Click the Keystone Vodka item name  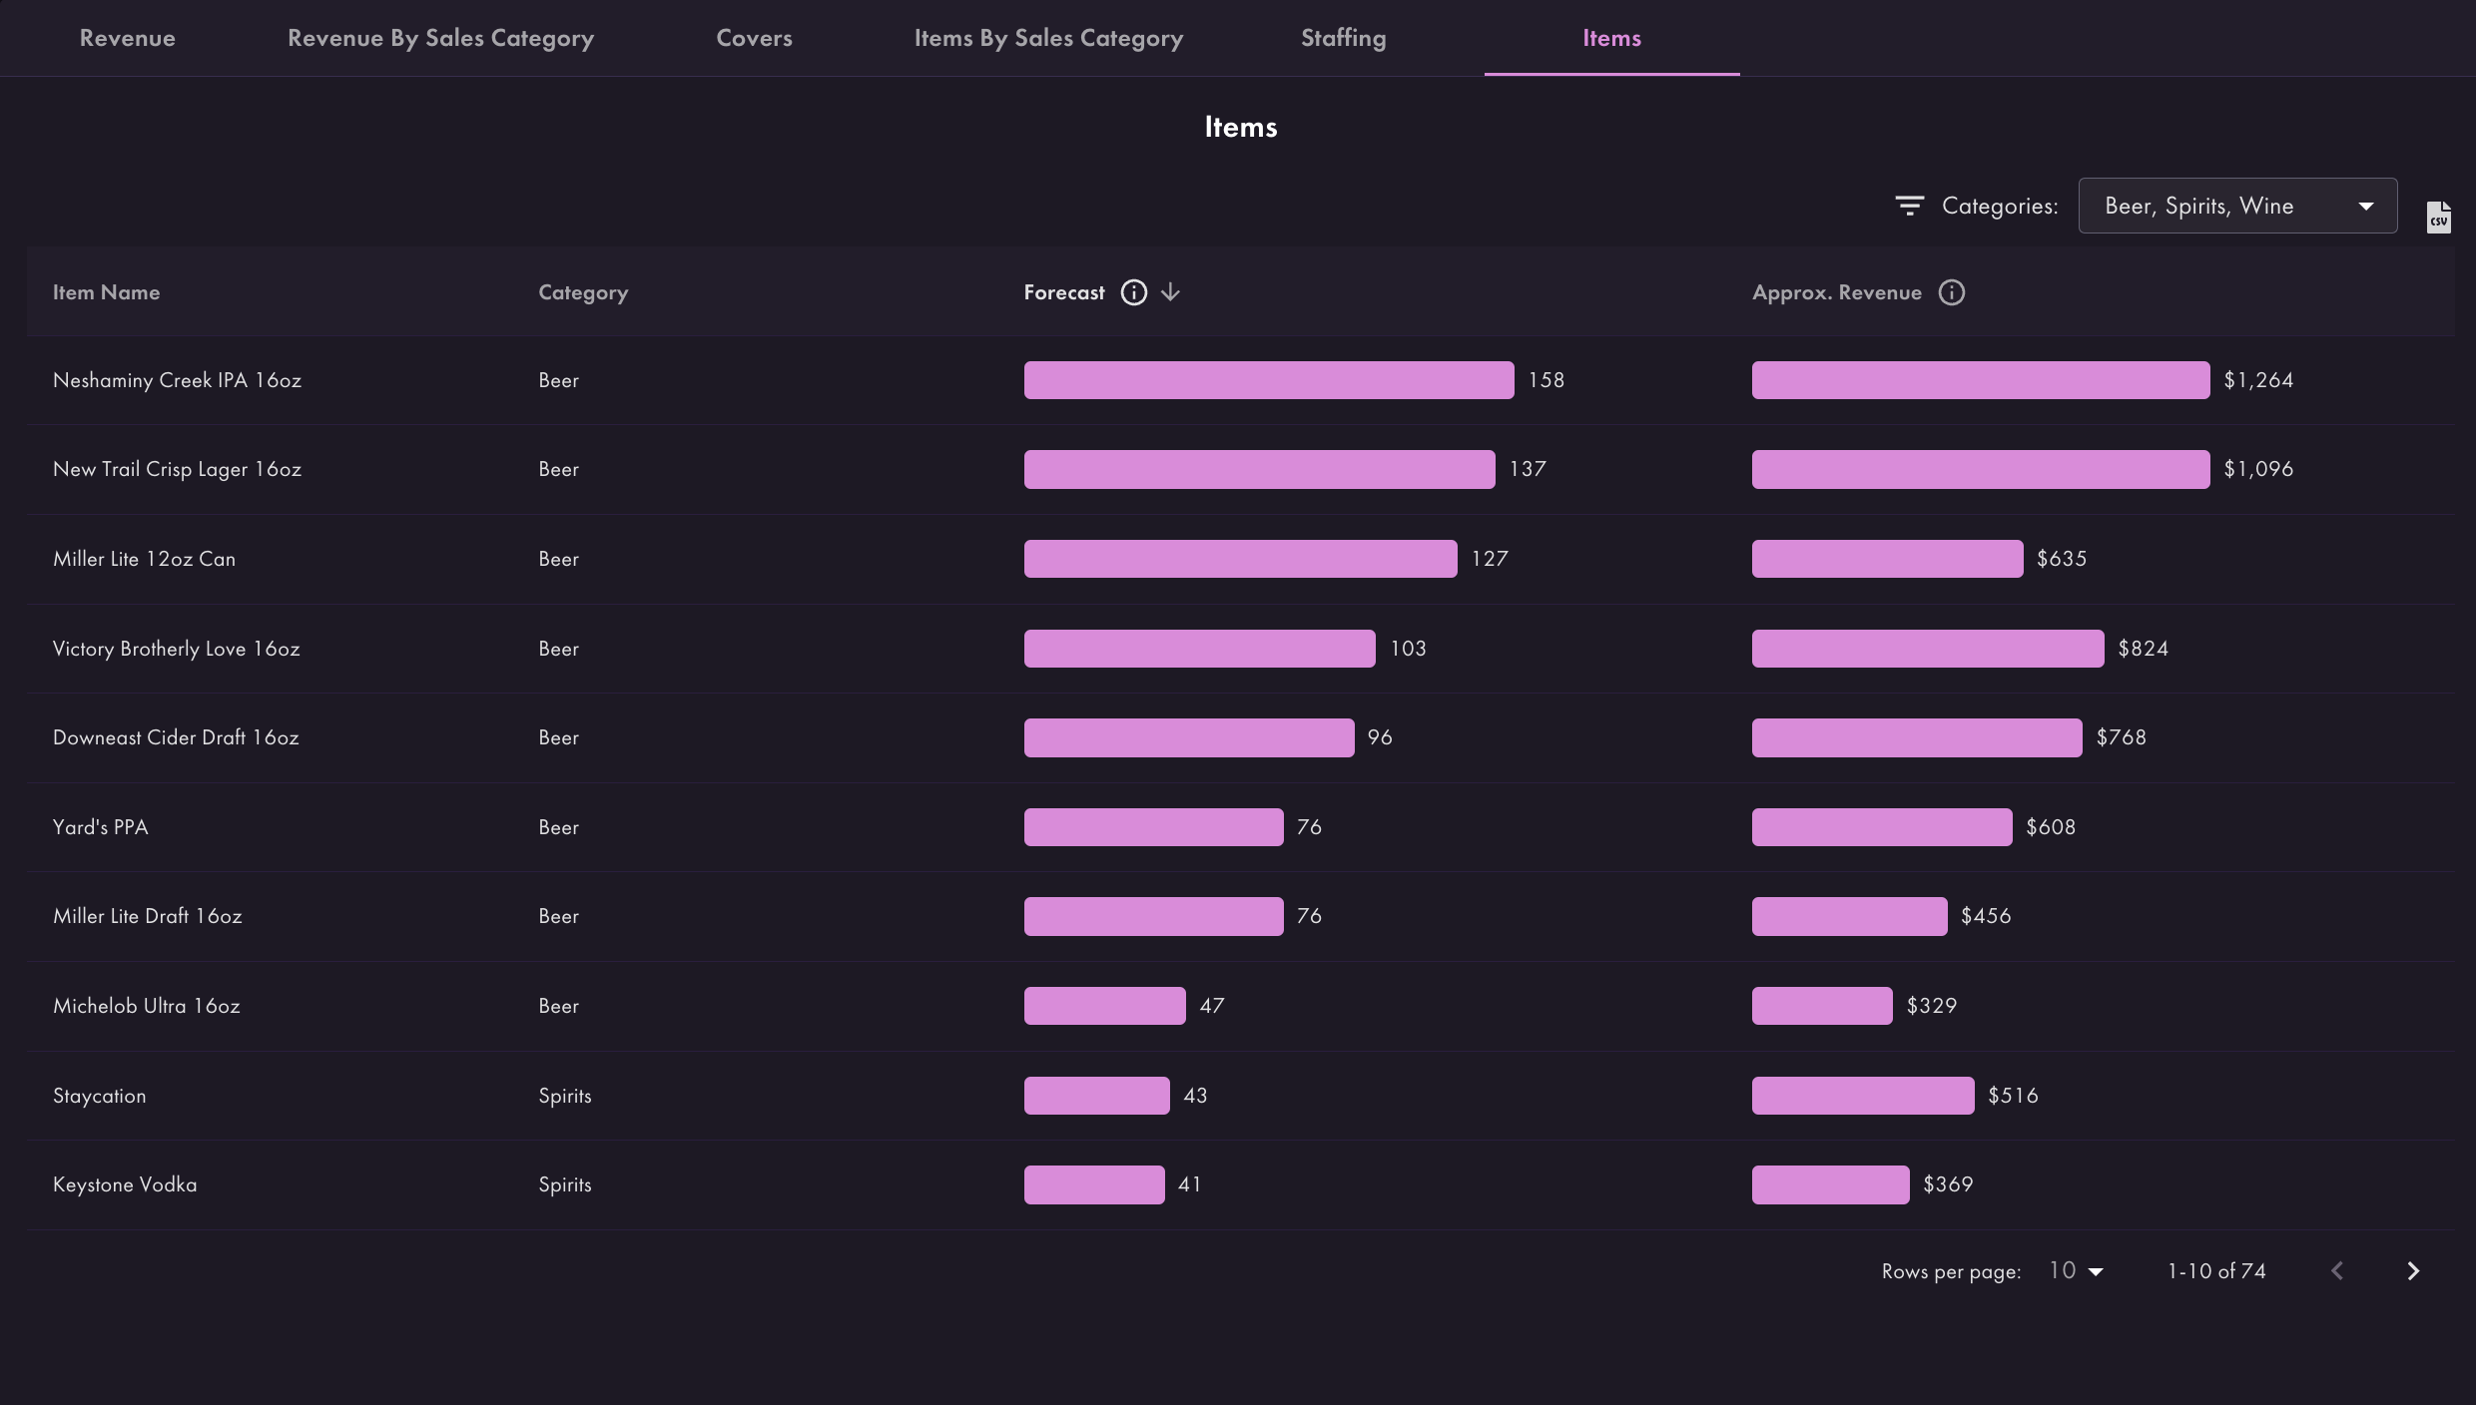tap(125, 1184)
